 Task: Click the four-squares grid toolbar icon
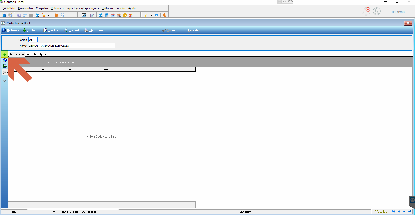62,15
